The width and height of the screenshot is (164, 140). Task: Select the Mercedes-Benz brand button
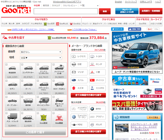pos(79,109)
